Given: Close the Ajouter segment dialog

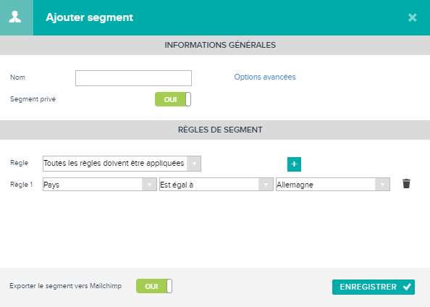Looking at the screenshot, I should pos(412,17).
